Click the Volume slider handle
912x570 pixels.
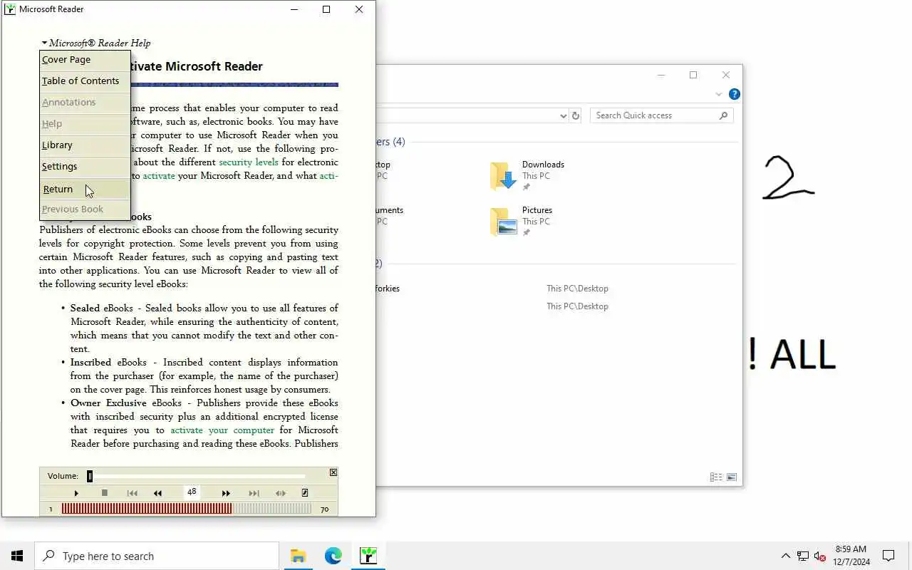(x=90, y=476)
